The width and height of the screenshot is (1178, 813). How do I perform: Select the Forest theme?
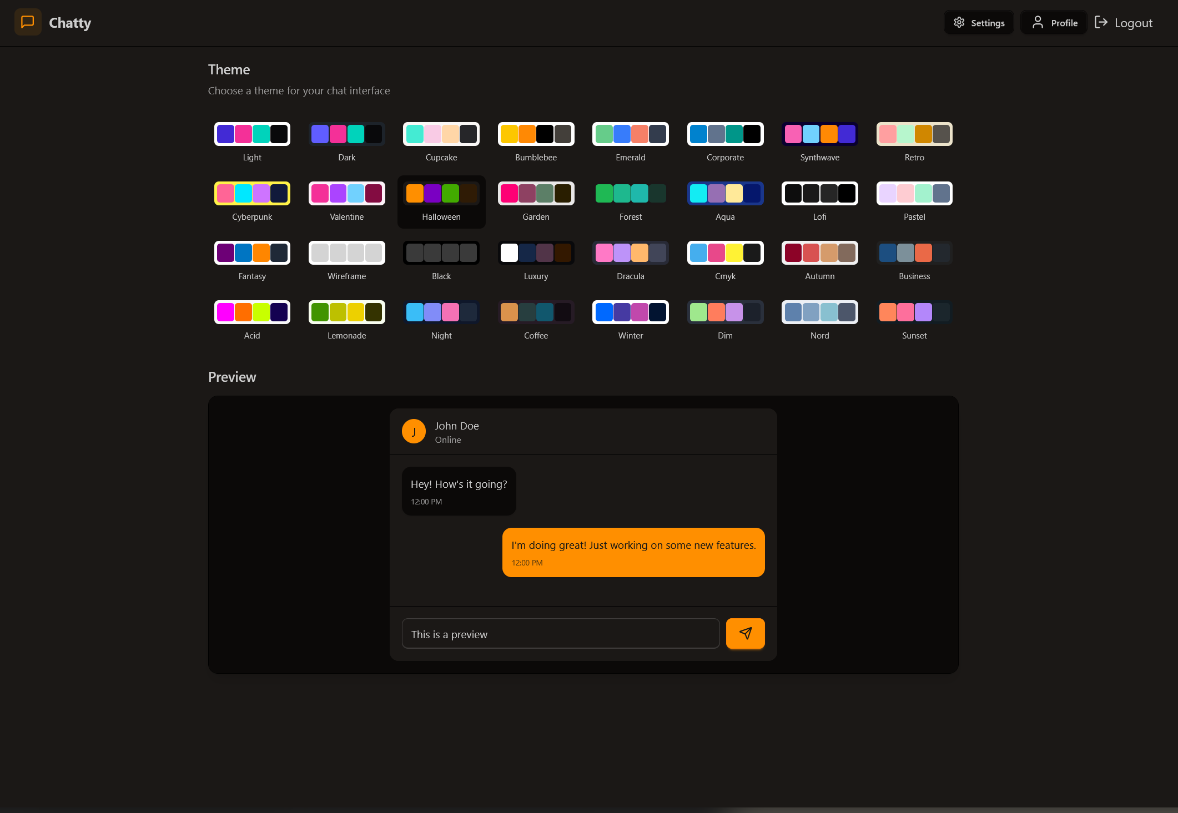point(631,201)
